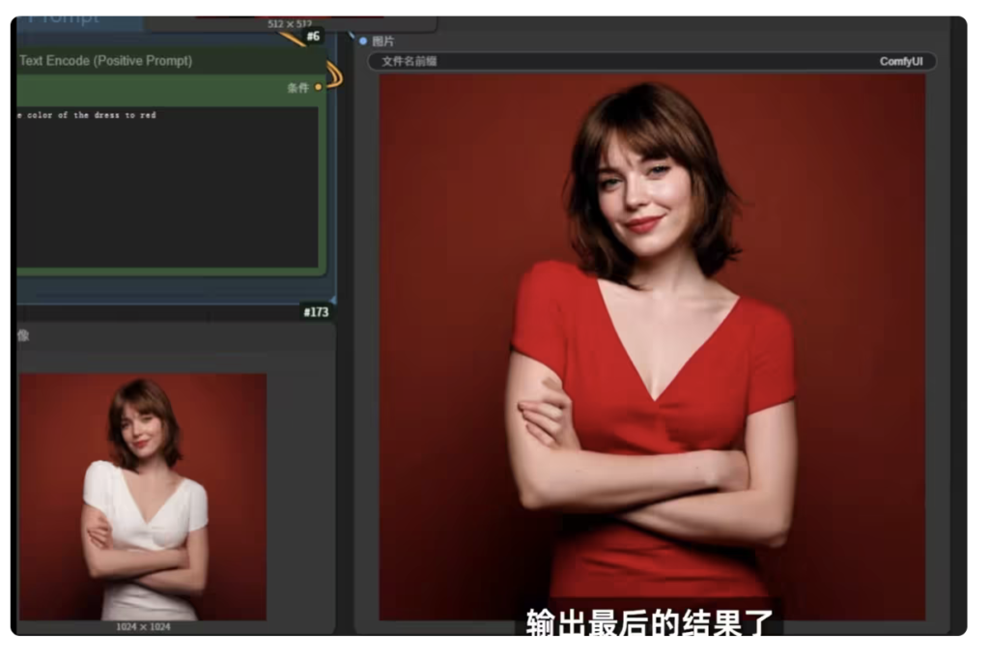The height and width of the screenshot is (660, 989).
Task: Select the Text Encode (Positive Prompt) node title
Action: coord(105,61)
